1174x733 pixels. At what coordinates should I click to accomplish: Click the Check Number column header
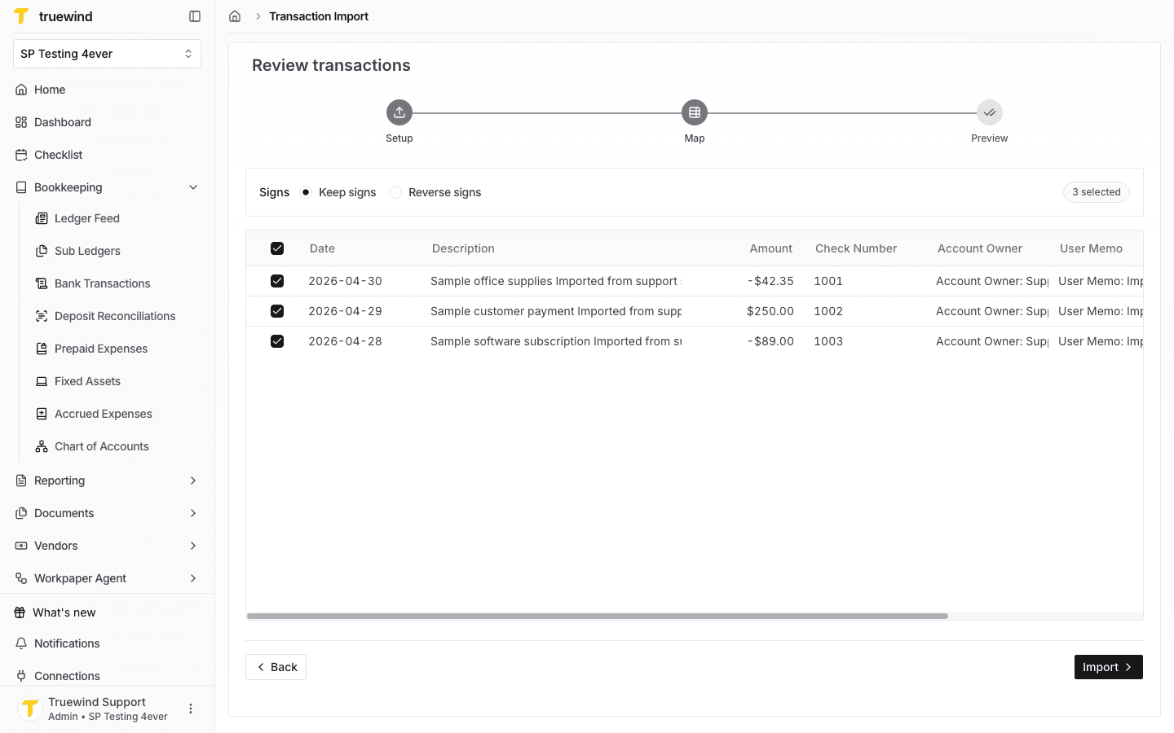[856, 248]
